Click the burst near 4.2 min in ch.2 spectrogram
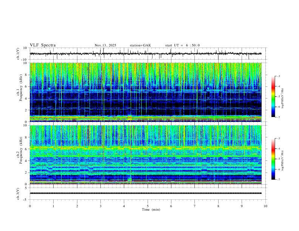Screen dimensions: 299x231 129,180
